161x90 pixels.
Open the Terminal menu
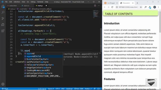pyautogui.click(x=40, y=2)
